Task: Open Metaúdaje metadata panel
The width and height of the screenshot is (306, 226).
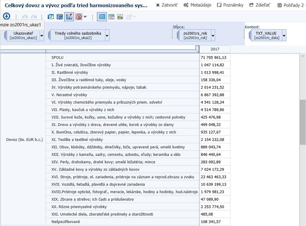Action: 197,5
